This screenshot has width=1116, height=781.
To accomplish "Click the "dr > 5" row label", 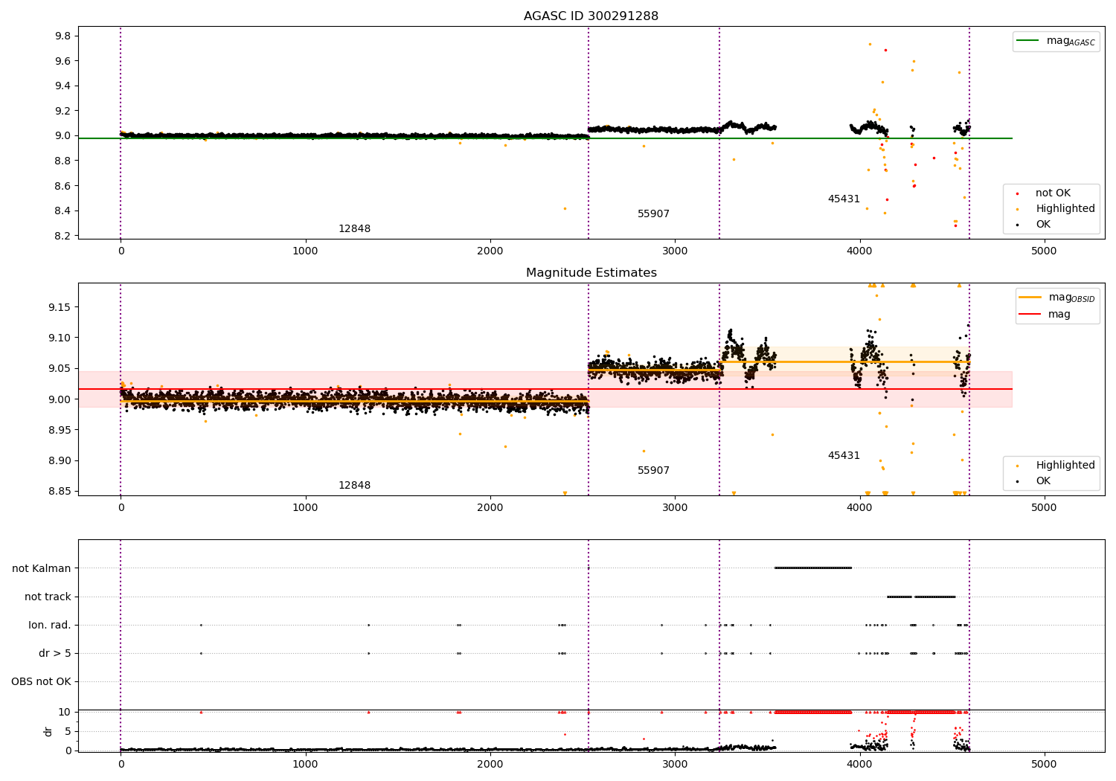I will pos(55,653).
